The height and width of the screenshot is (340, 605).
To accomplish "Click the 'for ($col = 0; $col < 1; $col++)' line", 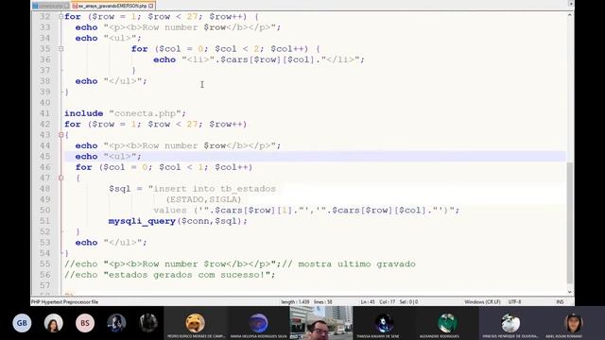I will pyautogui.click(x=164, y=167).
